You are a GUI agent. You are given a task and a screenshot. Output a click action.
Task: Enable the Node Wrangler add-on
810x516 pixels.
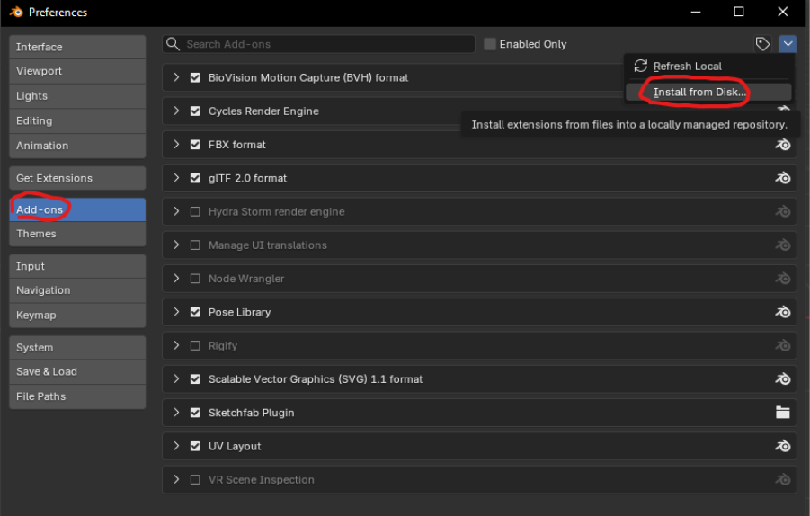[195, 279]
